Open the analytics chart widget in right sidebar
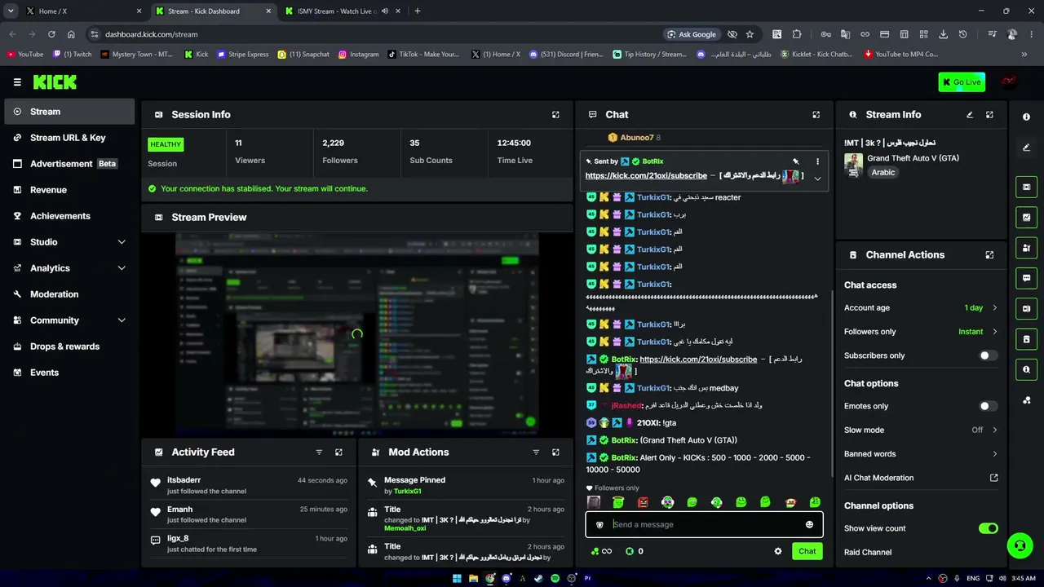This screenshot has height=587, width=1044. pyautogui.click(x=1026, y=218)
